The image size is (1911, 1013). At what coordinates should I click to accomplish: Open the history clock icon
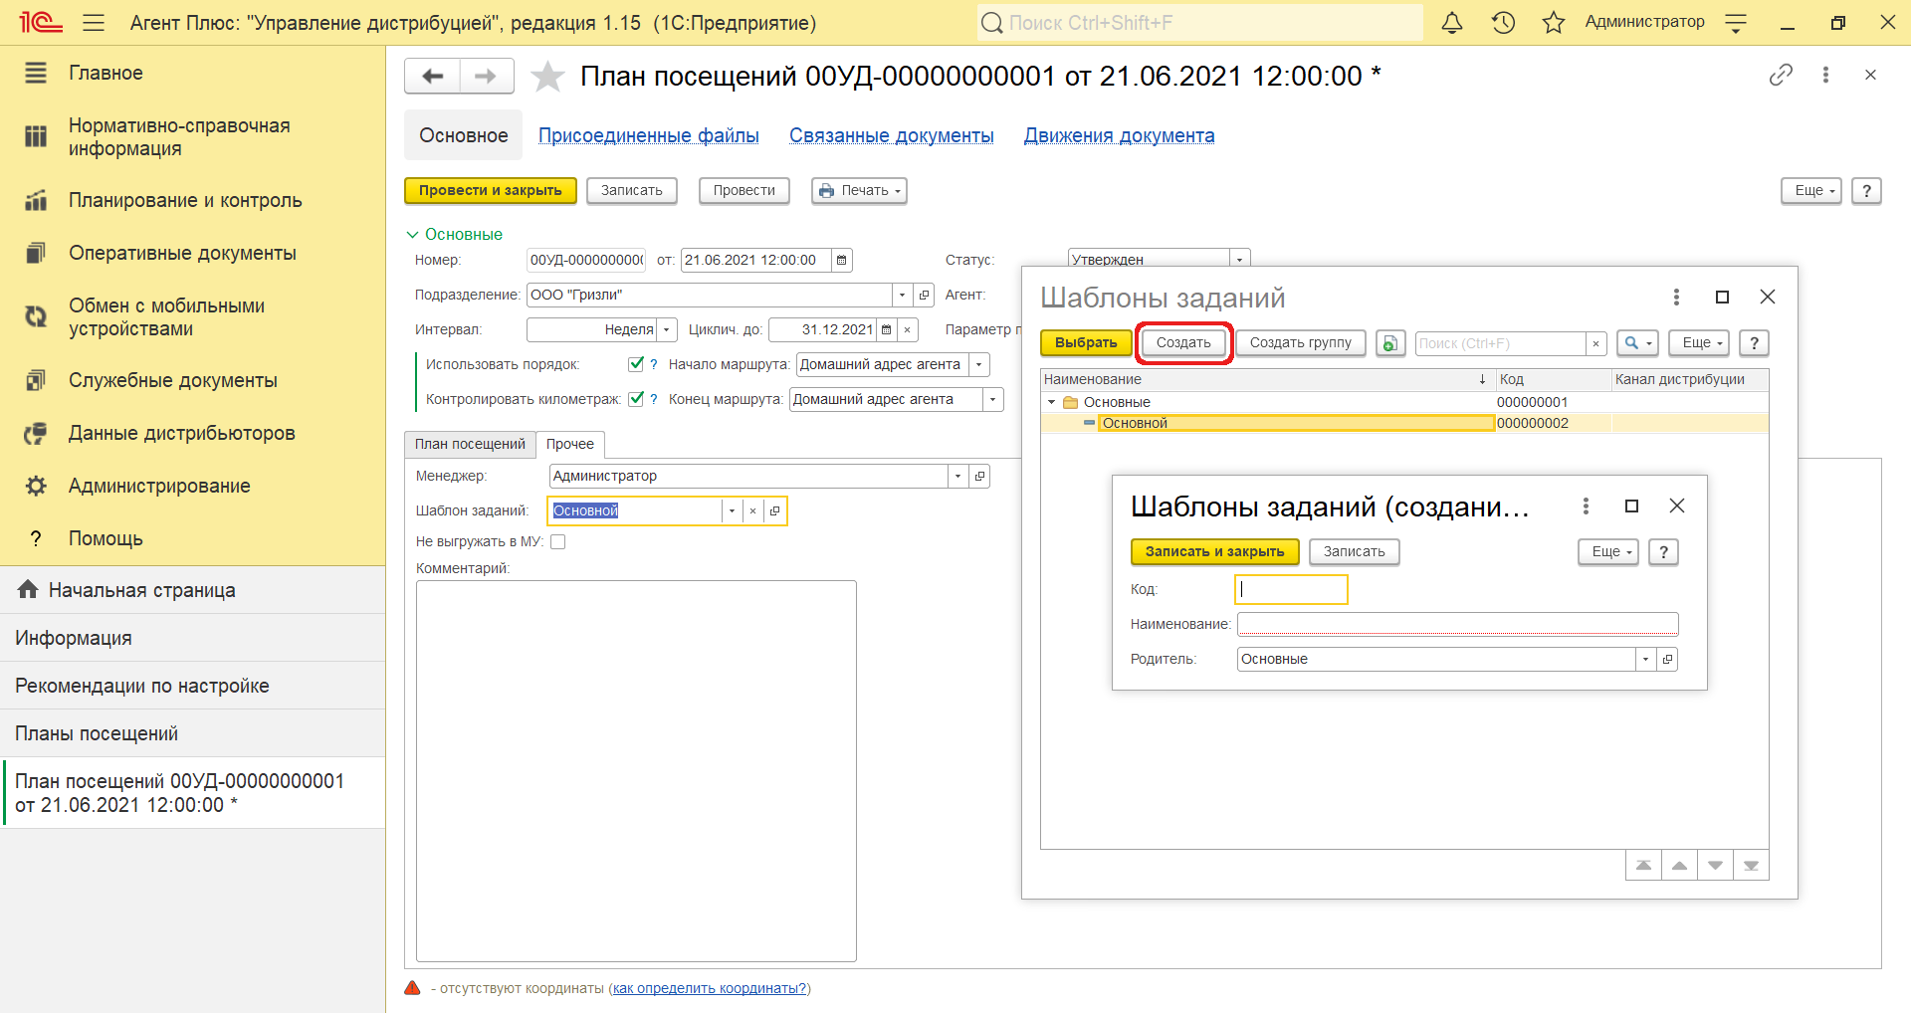(x=1503, y=22)
